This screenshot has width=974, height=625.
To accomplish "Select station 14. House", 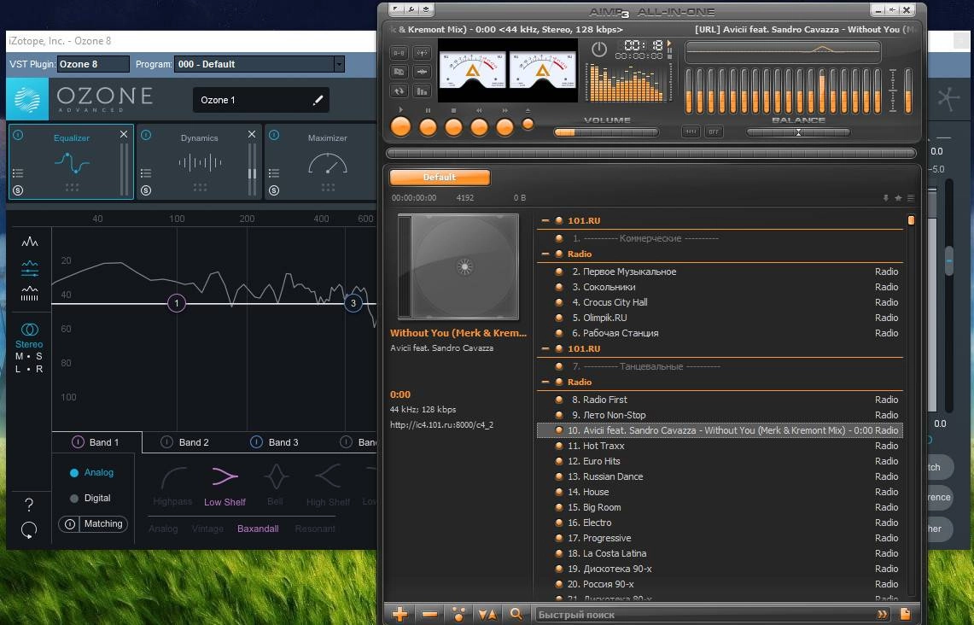I will 720,492.
